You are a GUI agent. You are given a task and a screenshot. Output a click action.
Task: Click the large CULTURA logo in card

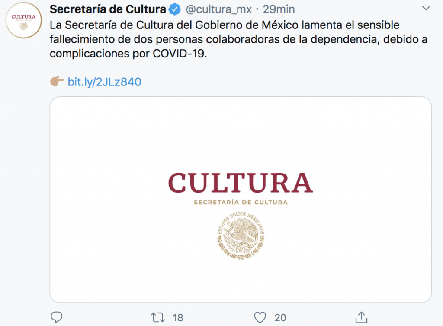click(241, 183)
